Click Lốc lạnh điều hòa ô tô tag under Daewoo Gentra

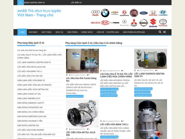(x=142, y=92)
